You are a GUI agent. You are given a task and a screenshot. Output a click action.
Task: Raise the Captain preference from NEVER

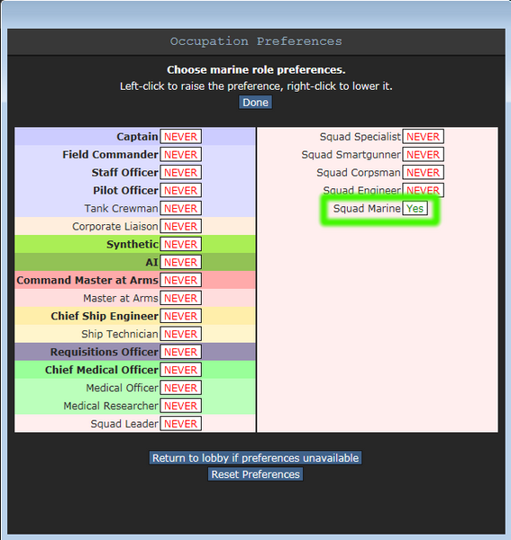tap(180, 137)
